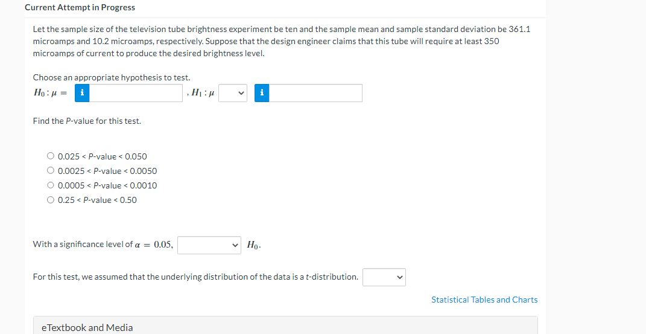Click the info icon beside H1 input
The height and width of the screenshot is (334, 646).
click(x=262, y=93)
